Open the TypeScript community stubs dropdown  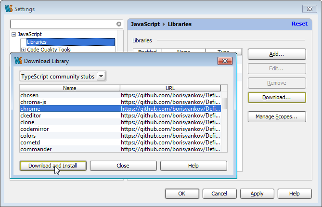pyautogui.click(x=101, y=76)
